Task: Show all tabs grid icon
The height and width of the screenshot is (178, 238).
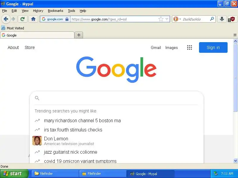Action: [235, 35]
